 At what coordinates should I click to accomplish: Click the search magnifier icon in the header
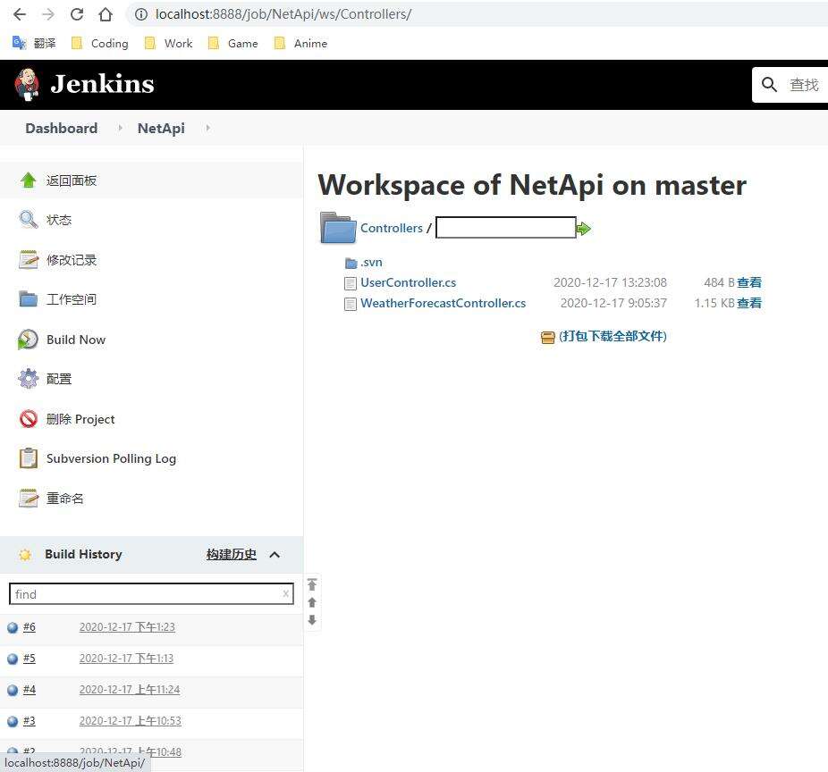coord(769,84)
